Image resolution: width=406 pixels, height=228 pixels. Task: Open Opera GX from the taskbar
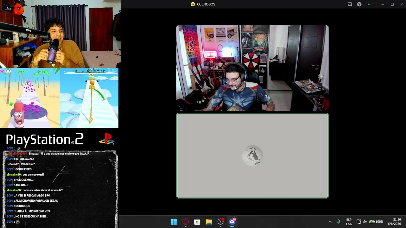186,222
